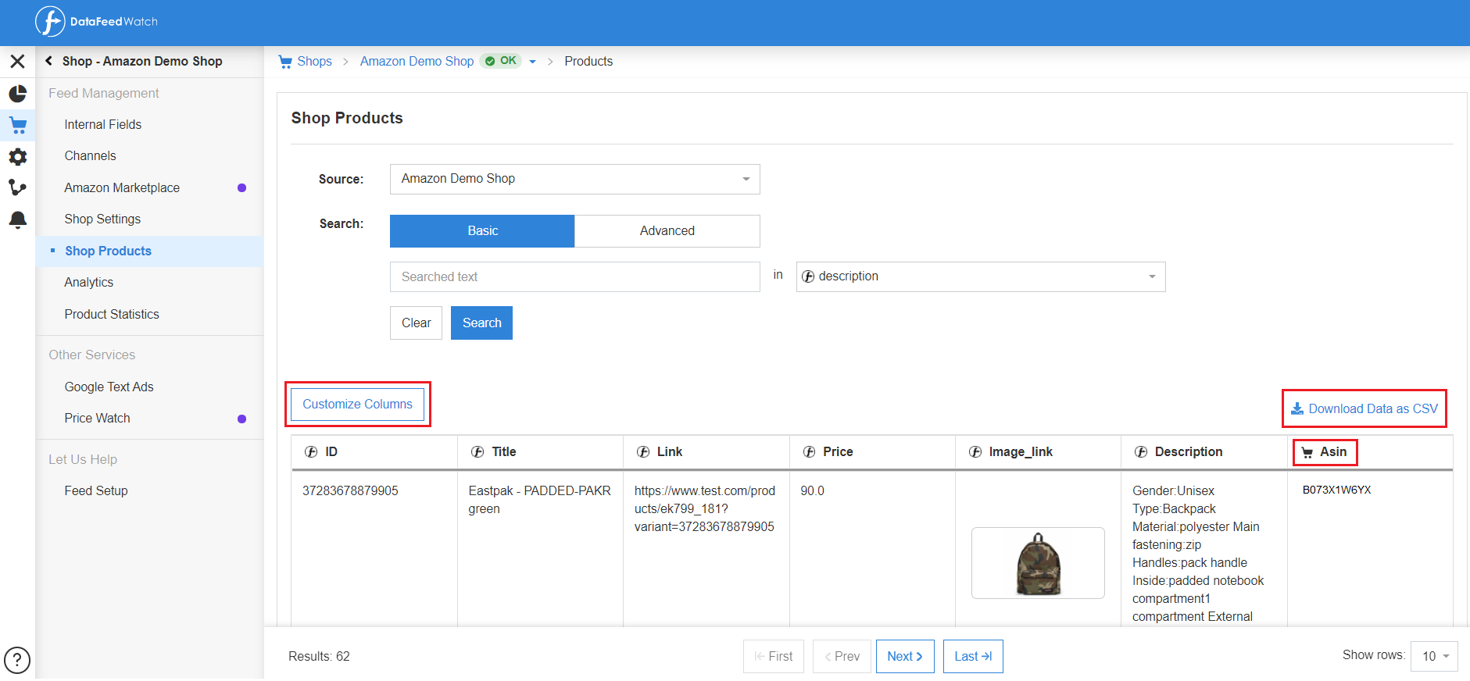Click the DataFeedWatch logo
The width and height of the screenshot is (1470, 681).
(96, 22)
